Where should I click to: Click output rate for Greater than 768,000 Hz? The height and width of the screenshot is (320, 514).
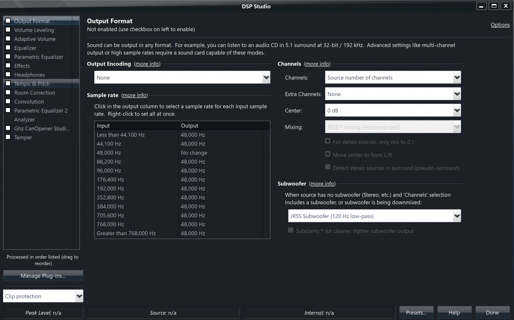pyautogui.click(x=193, y=233)
